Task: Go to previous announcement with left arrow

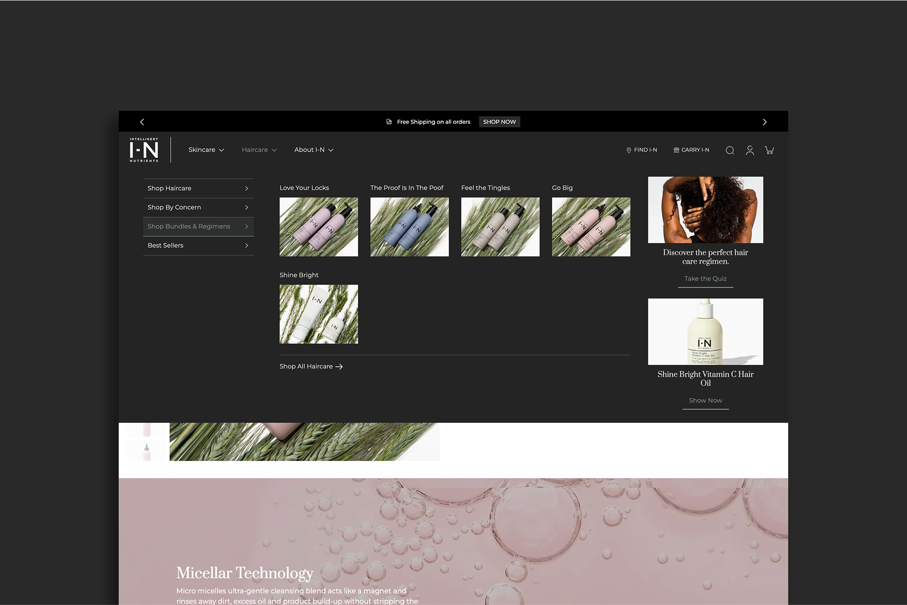Action: tap(142, 122)
